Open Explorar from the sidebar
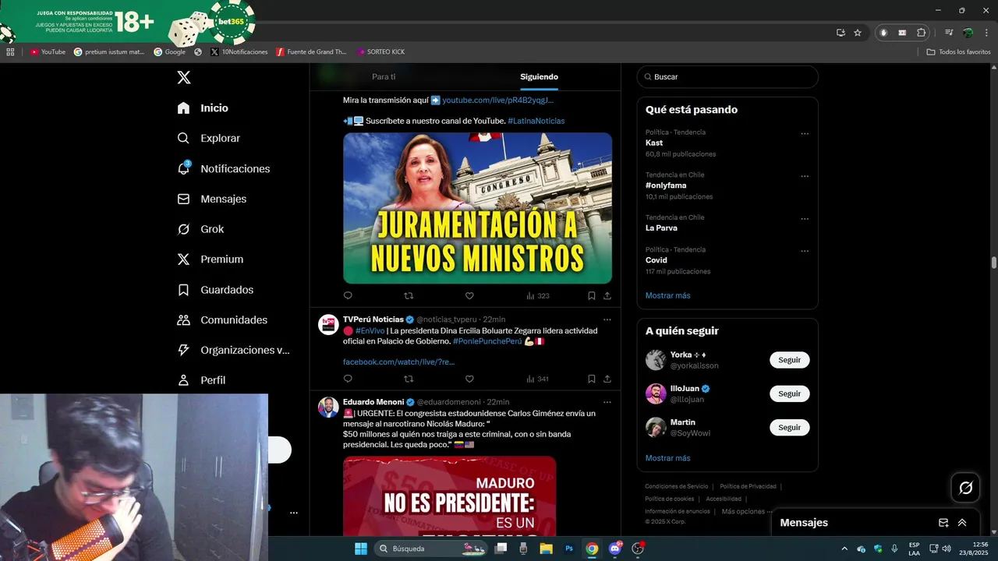The width and height of the screenshot is (998, 561). (208, 138)
